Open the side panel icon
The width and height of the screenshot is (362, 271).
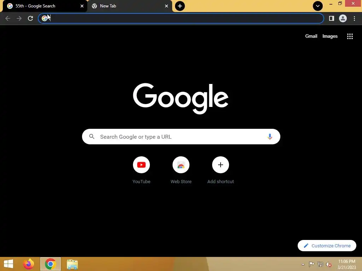332,18
